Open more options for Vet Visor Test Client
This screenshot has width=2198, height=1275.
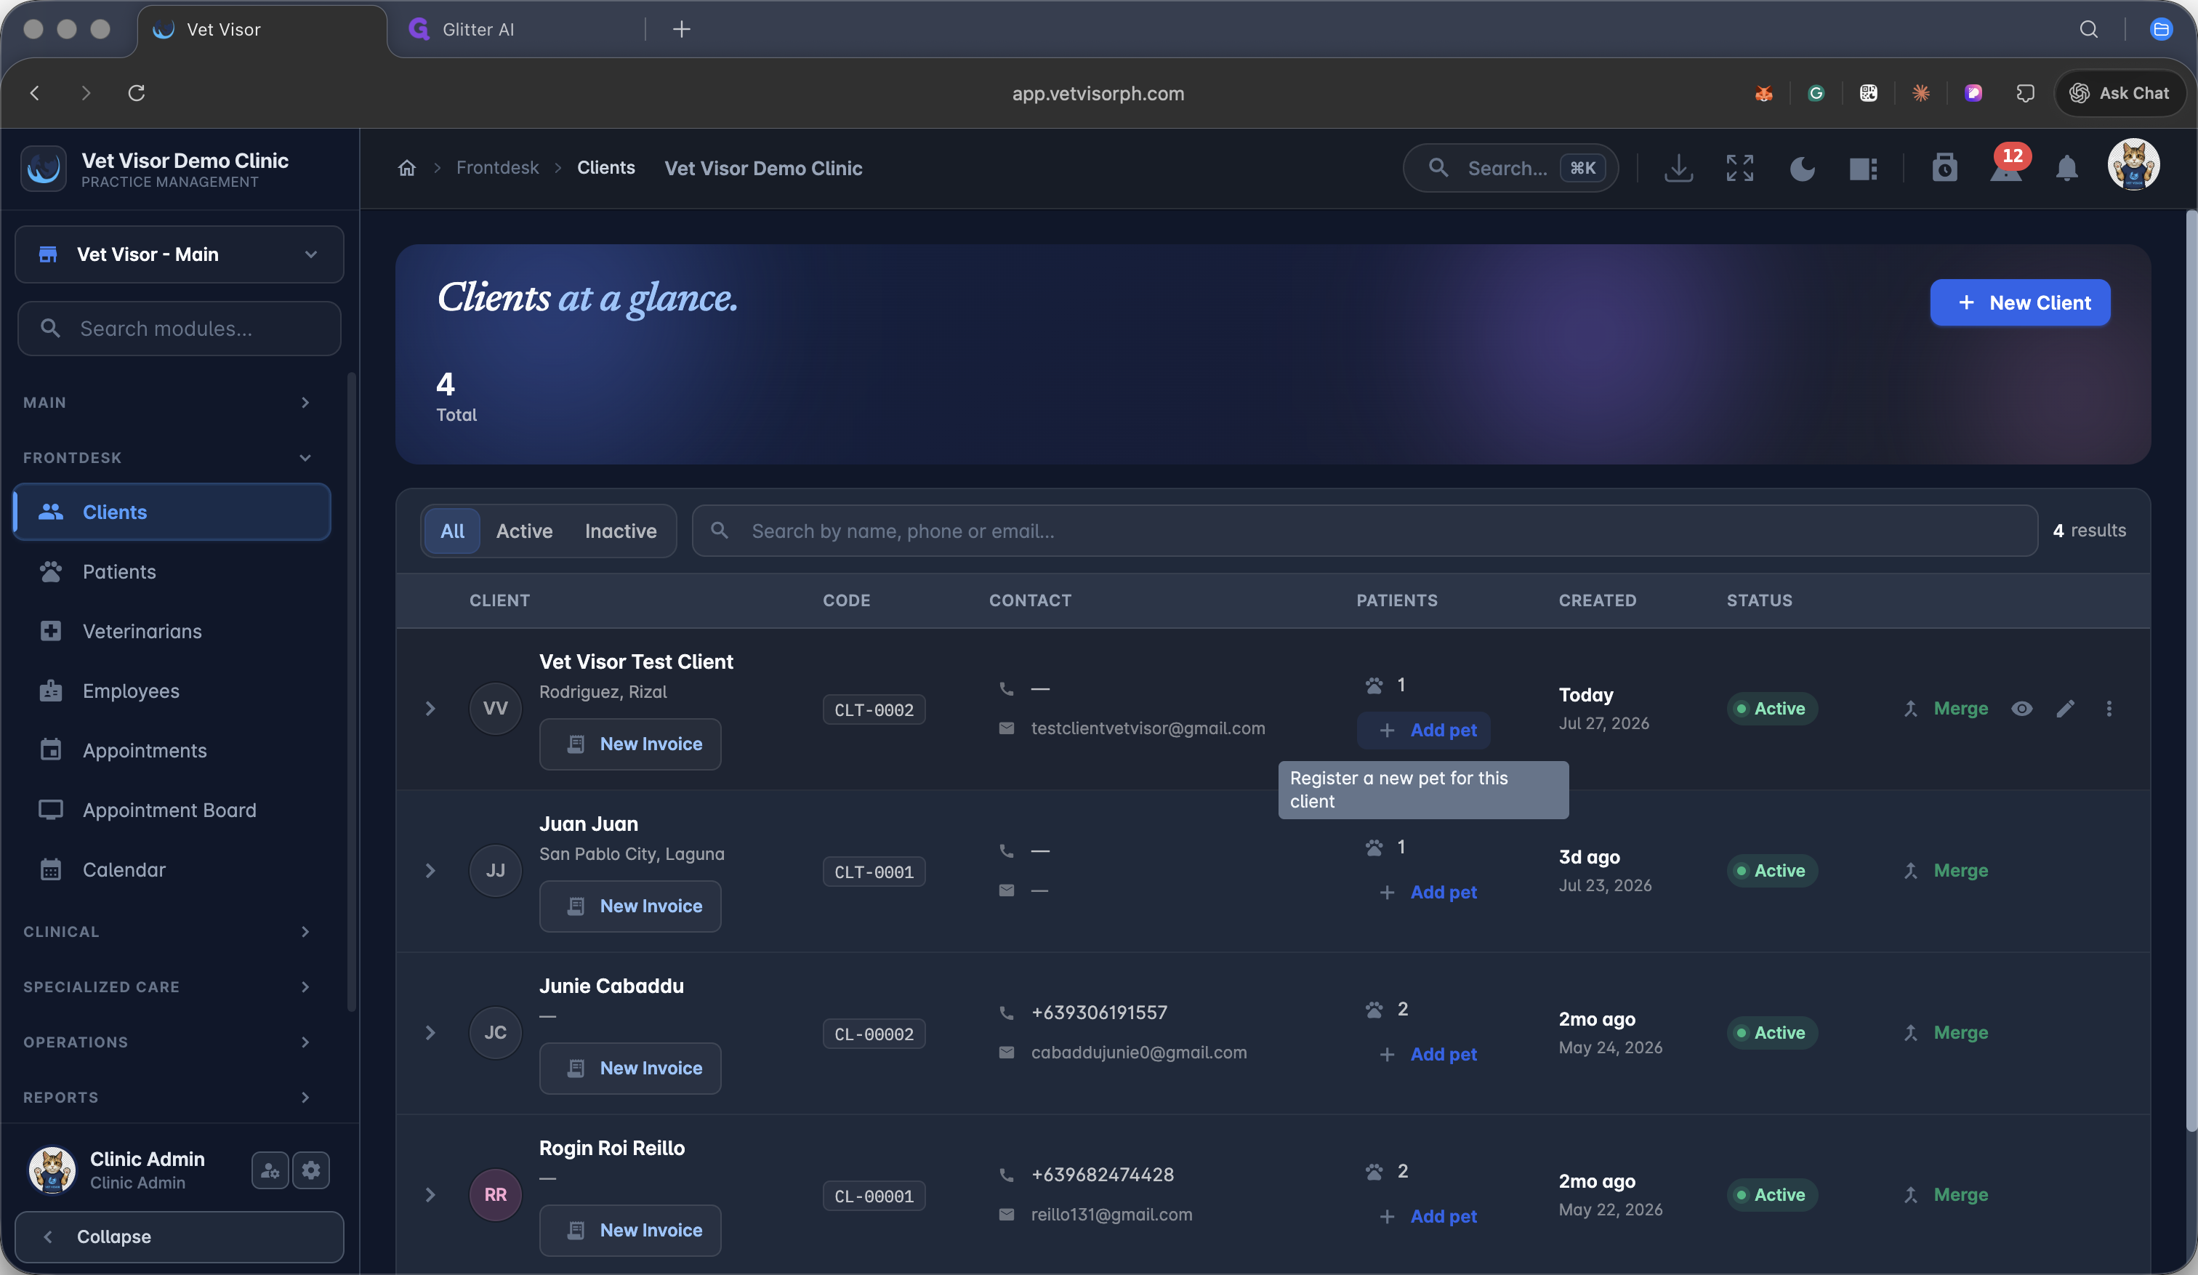pyautogui.click(x=2109, y=708)
